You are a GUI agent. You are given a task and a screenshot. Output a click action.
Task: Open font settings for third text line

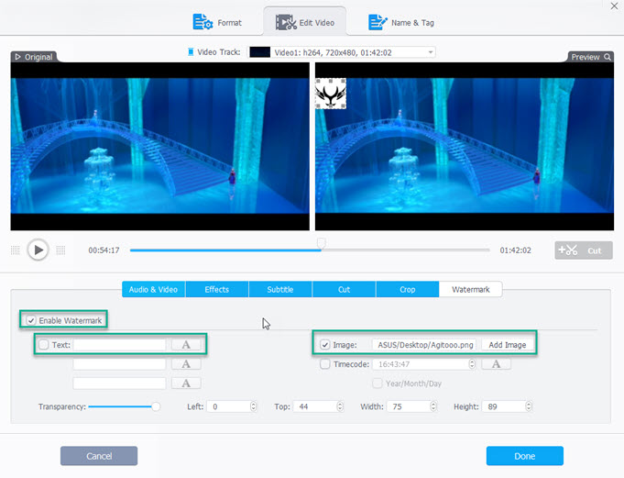tap(186, 384)
